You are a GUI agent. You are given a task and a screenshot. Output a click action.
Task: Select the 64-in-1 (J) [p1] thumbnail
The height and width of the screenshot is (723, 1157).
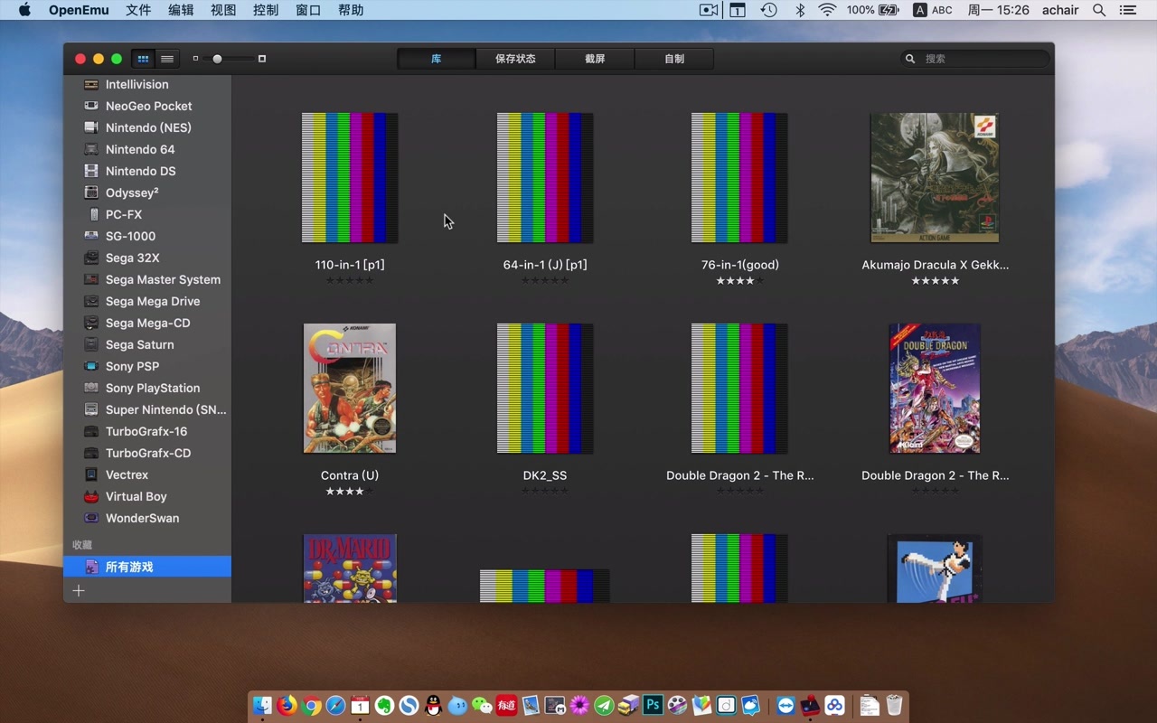click(545, 178)
